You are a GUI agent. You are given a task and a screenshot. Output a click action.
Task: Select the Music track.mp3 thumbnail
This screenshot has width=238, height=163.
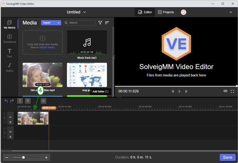(87, 42)
